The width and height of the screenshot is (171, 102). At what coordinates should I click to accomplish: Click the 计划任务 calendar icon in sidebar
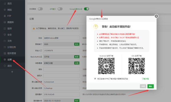(5, 47)
